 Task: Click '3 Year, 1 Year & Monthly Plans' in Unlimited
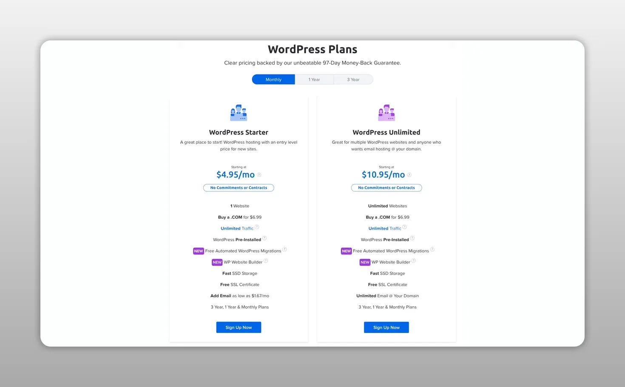(387, 307)
